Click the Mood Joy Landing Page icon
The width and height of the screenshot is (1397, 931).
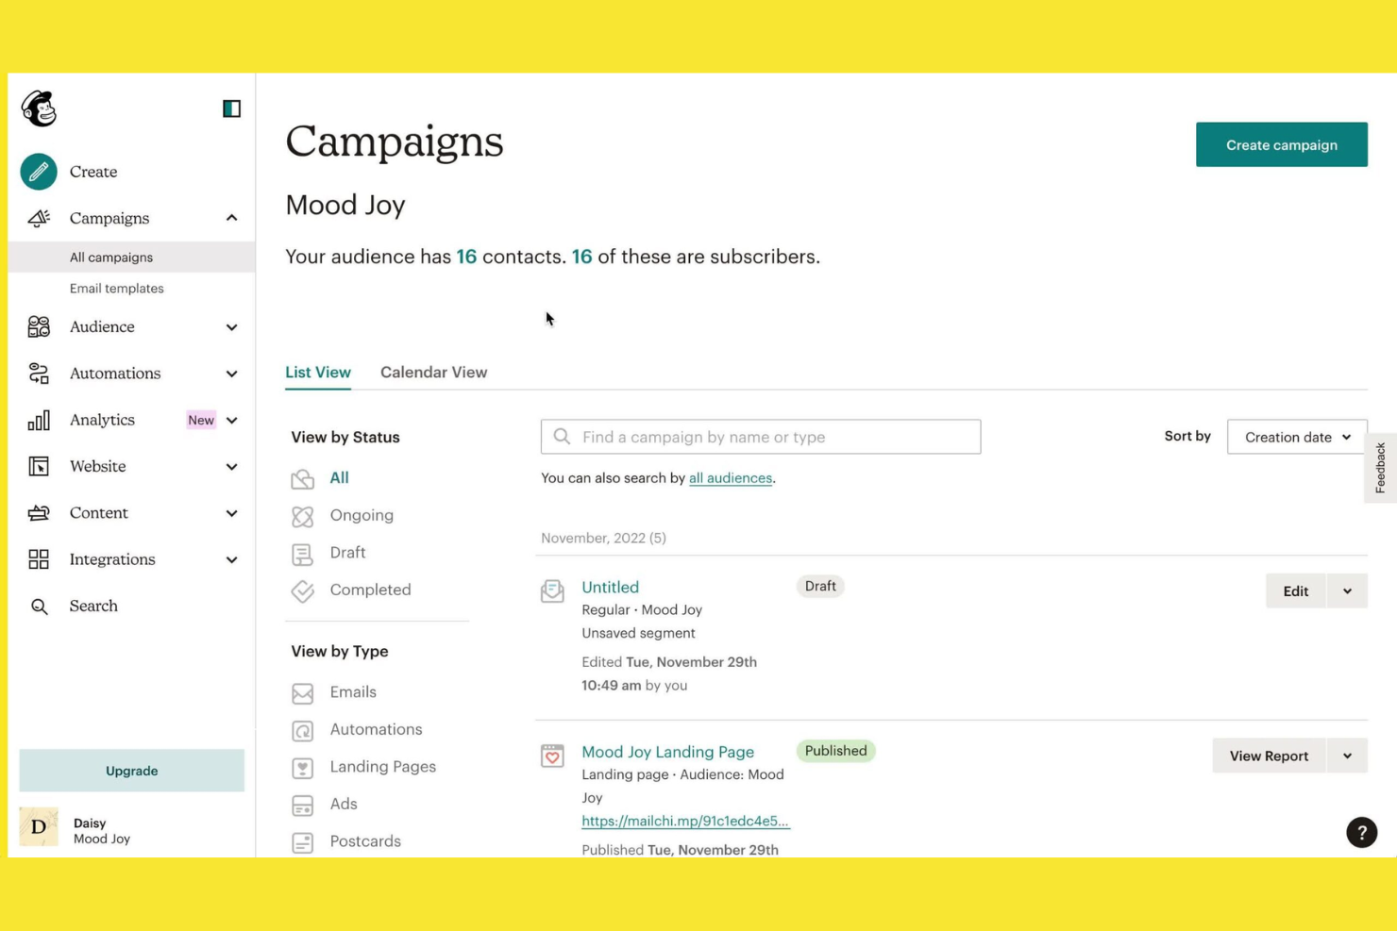(552, 756)
